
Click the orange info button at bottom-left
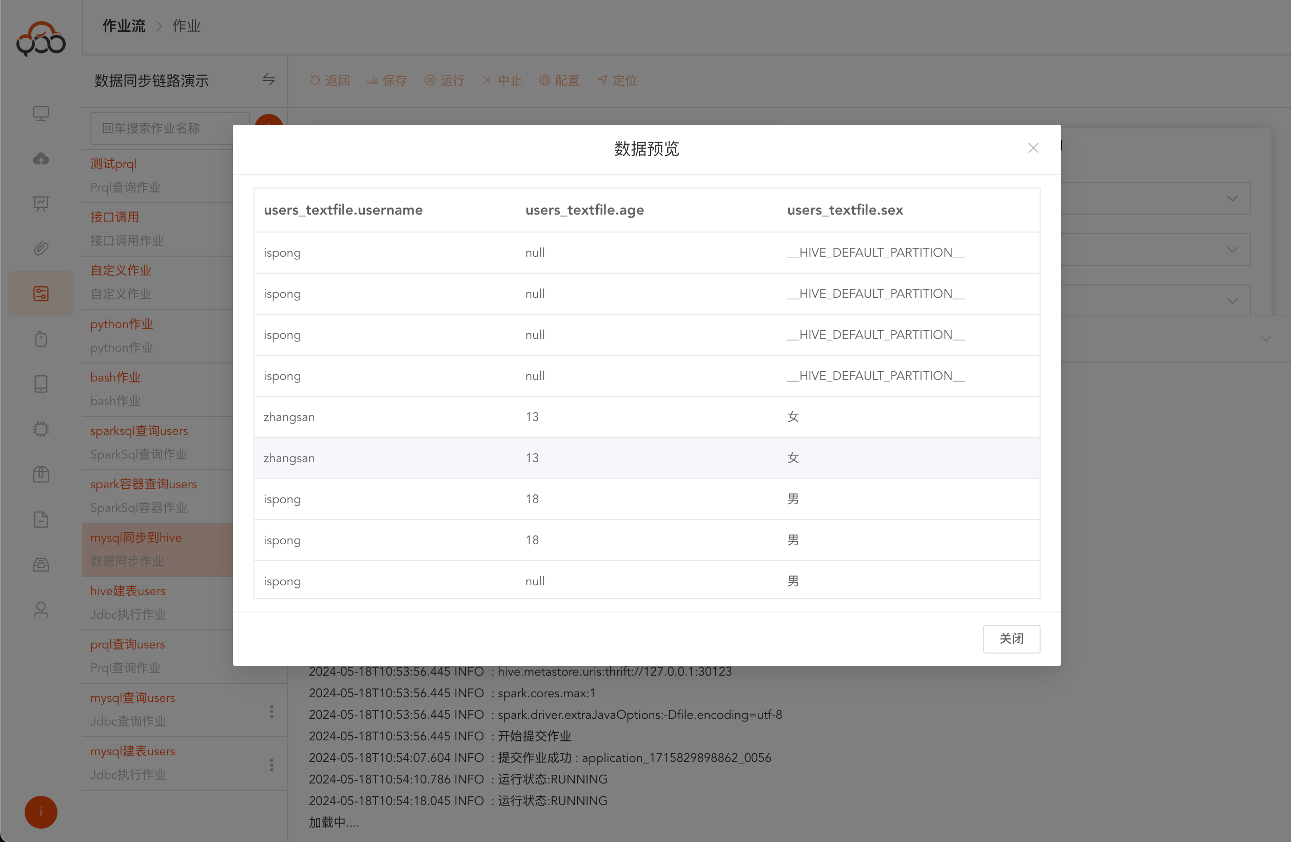41,812
